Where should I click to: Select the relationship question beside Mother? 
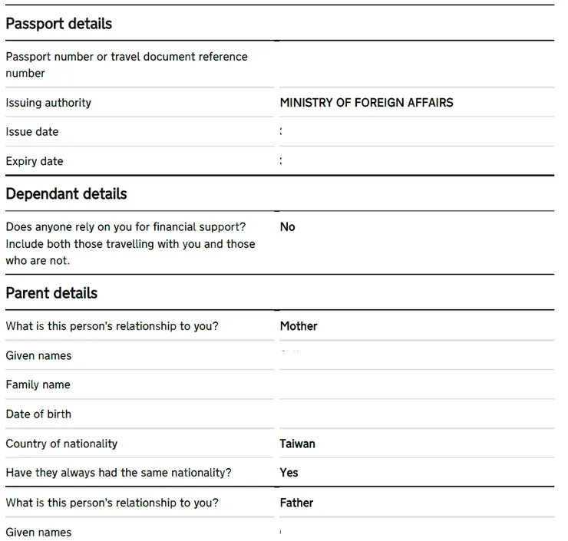112,326
